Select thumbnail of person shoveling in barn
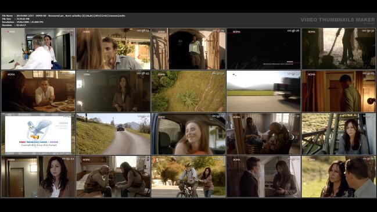The image size is (377, 212). click(x=339, y=49)
